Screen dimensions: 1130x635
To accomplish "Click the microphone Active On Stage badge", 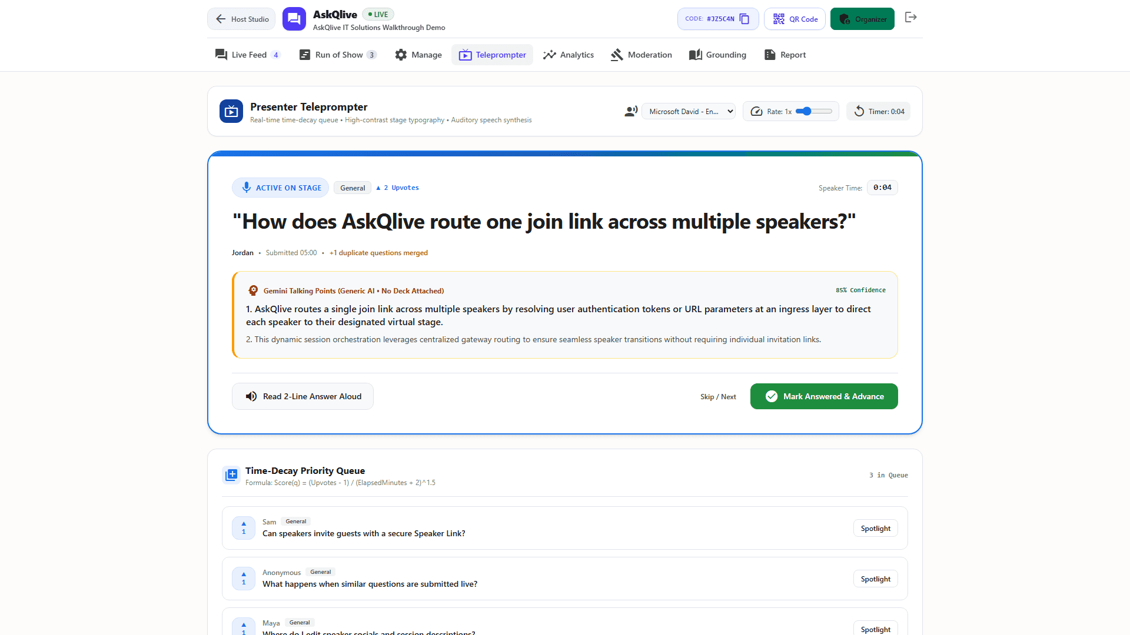I will click(x=280, y=188).
